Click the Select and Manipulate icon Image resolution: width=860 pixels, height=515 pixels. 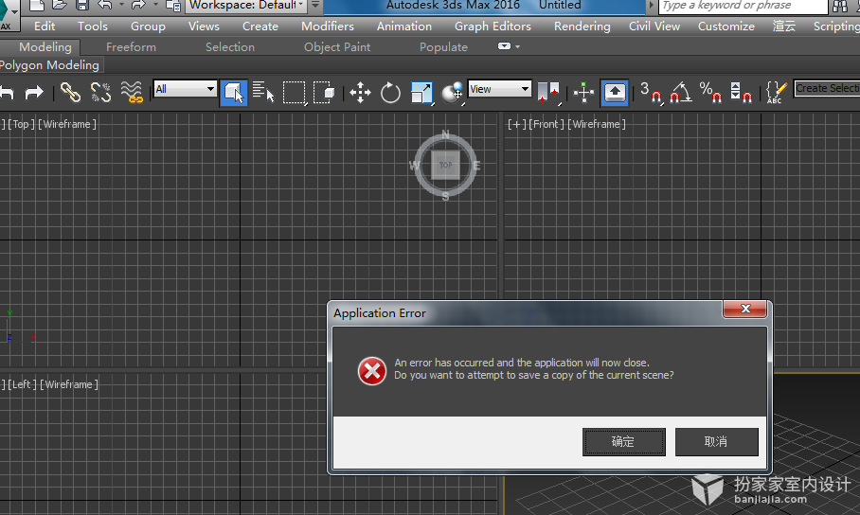point(583,92)
